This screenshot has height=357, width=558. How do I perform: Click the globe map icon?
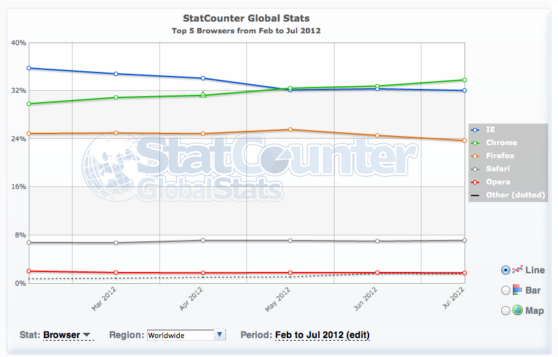(x=517, y=311)
